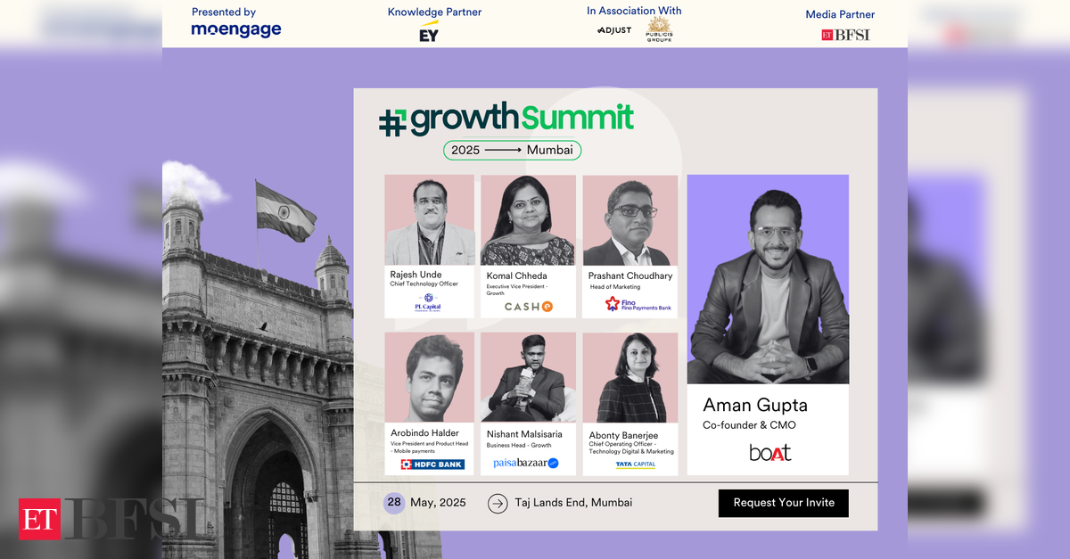Click the Adjust logo in the header
The height and width of the screenshot is (559, 1070).
tap(614, 30)
